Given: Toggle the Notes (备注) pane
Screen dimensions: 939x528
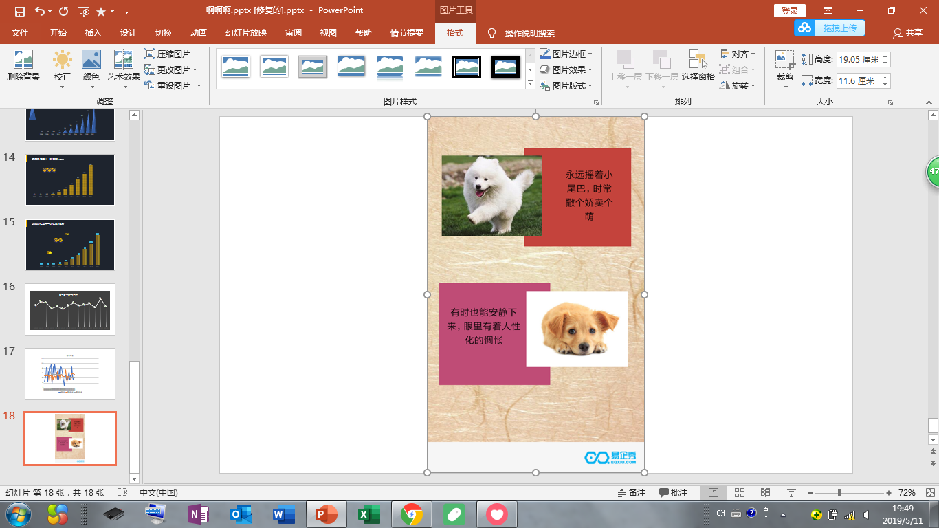Looking at the screenshot, I should tap(631, 493).
